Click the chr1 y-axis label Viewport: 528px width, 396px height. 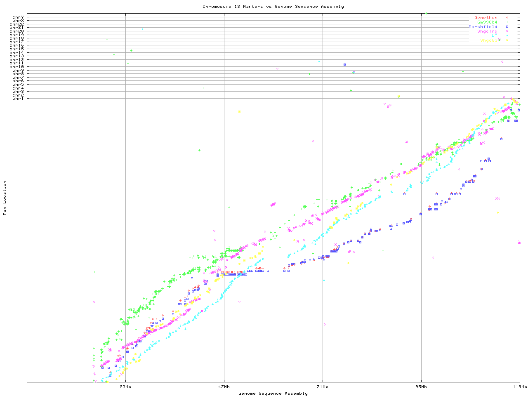click(x=18, y=99)
